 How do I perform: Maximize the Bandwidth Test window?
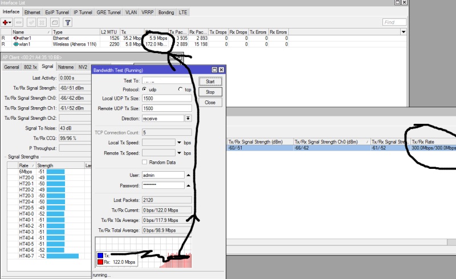[214, 70]
